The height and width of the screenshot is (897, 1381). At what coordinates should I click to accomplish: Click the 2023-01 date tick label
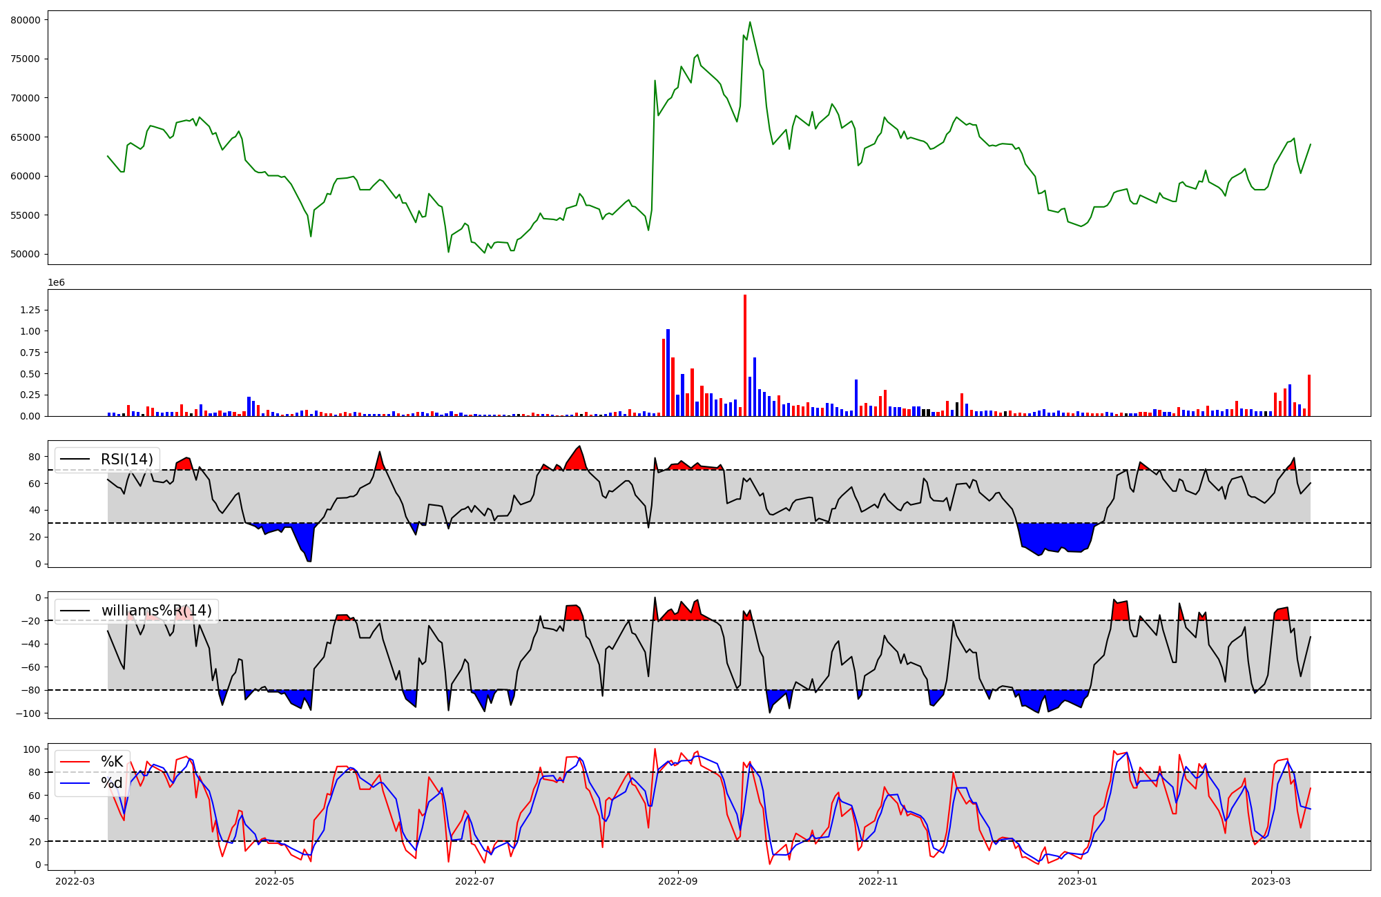1077,881
